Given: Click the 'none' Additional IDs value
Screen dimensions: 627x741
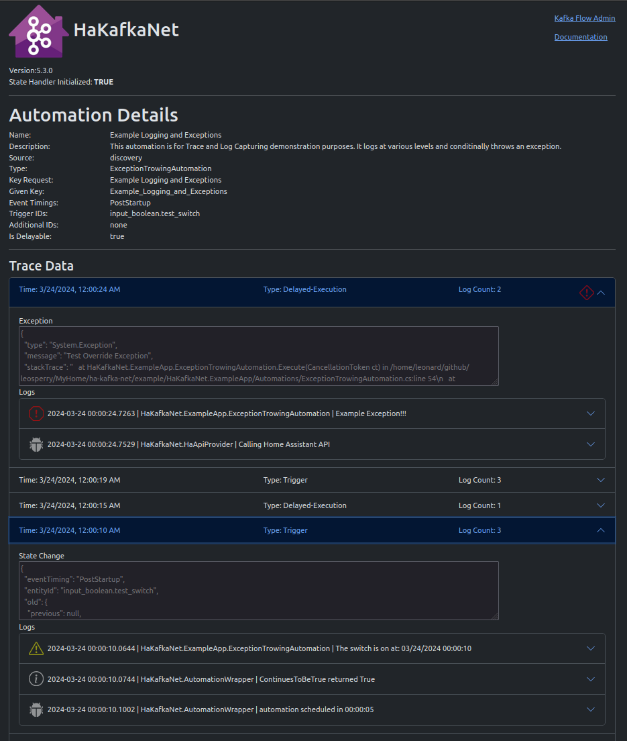Looking at the screenshot, I should [119, 225].
